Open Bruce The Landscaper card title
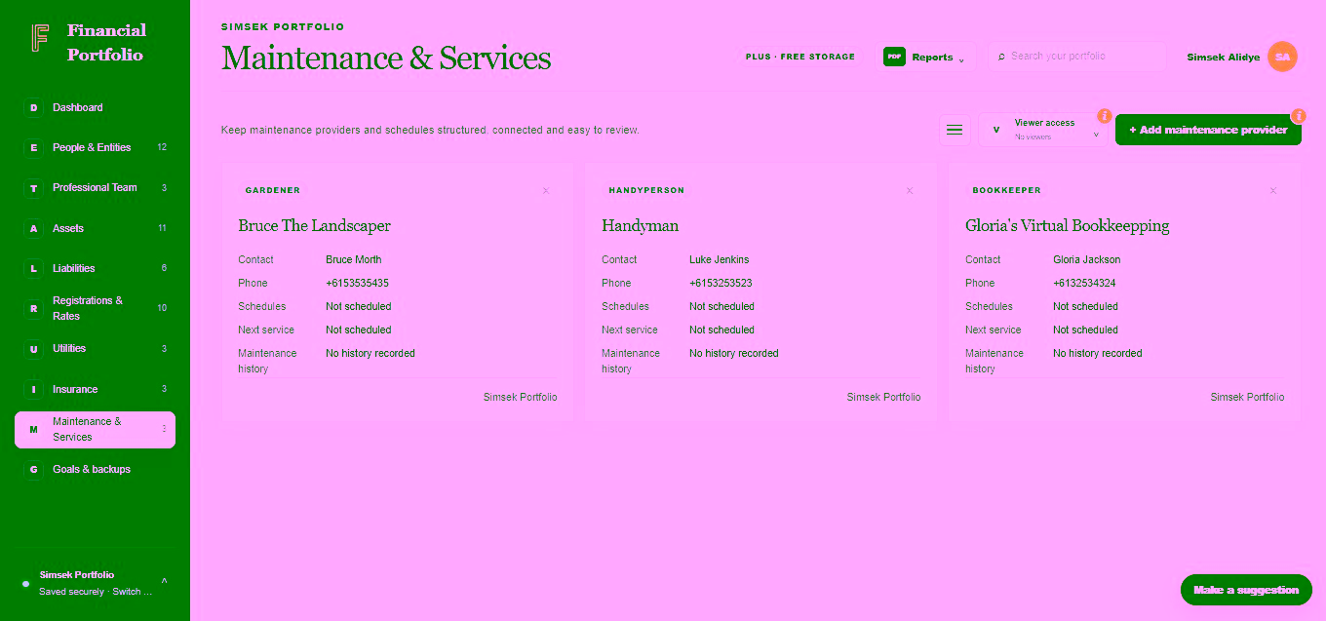Viewport: 1326px width, 621px height. coord(314,226)
